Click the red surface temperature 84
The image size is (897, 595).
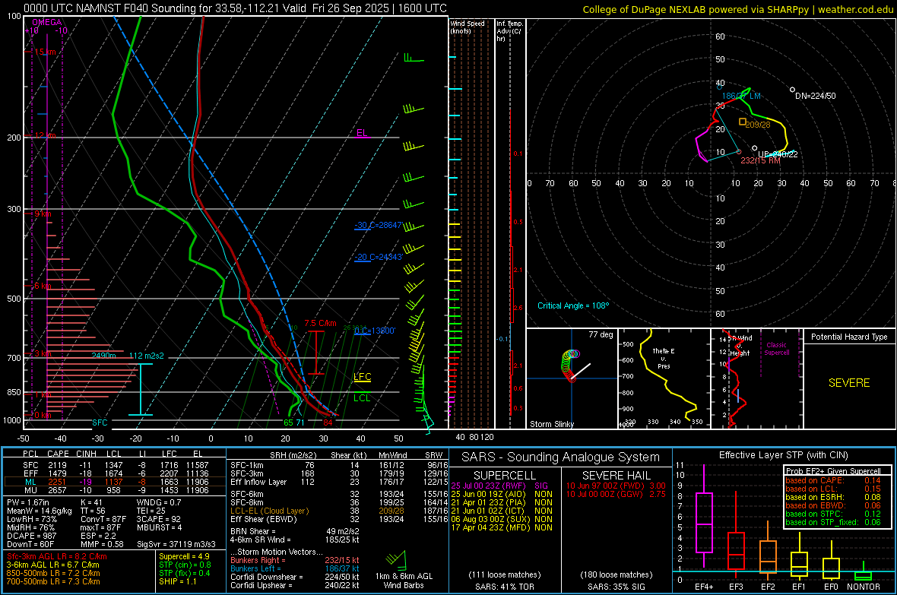(328, 423)
